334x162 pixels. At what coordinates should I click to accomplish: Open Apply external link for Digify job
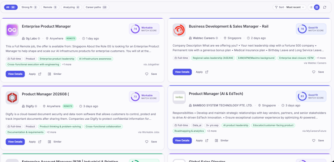point(35,142)
